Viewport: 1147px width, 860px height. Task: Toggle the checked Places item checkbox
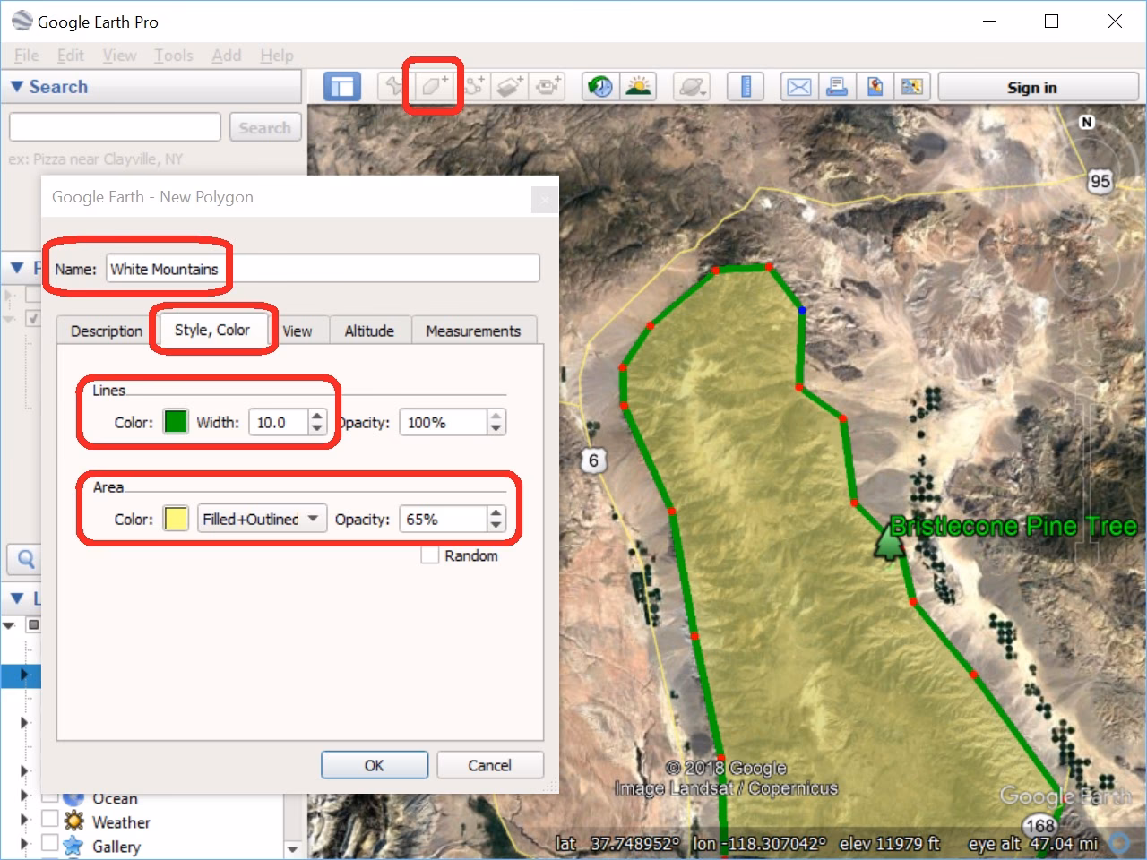pos(34,318)
